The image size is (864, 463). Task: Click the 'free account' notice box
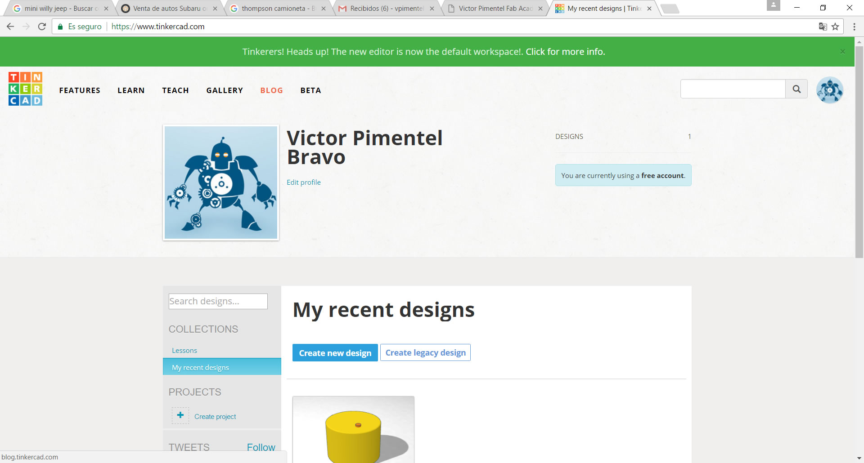[623, 175]
